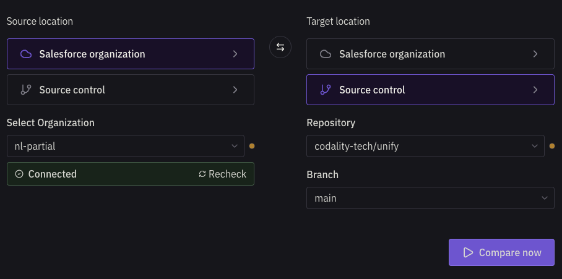Click chevron arrow on source Salesforce organization
Image resolution: width=562 pixels, height=279 pixels.
235,54
